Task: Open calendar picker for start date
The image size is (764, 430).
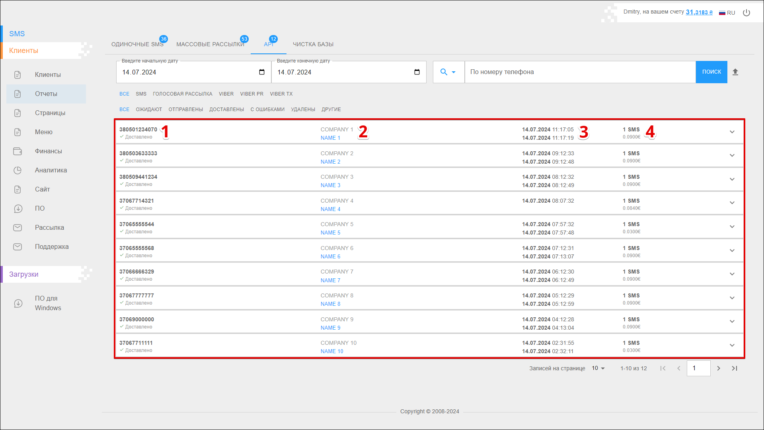Action: tap(261, 72)
